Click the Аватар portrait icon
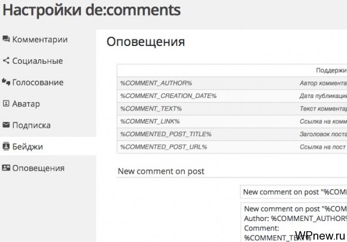 (6, 103)
